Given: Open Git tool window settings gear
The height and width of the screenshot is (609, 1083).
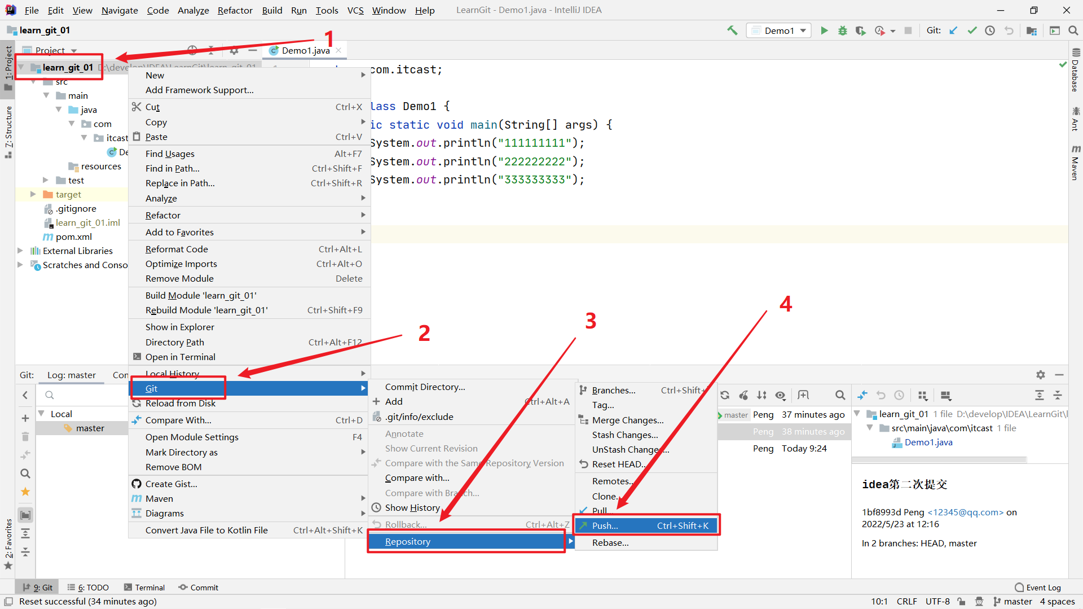Looking at the screenshot, I should [1041, 375].
